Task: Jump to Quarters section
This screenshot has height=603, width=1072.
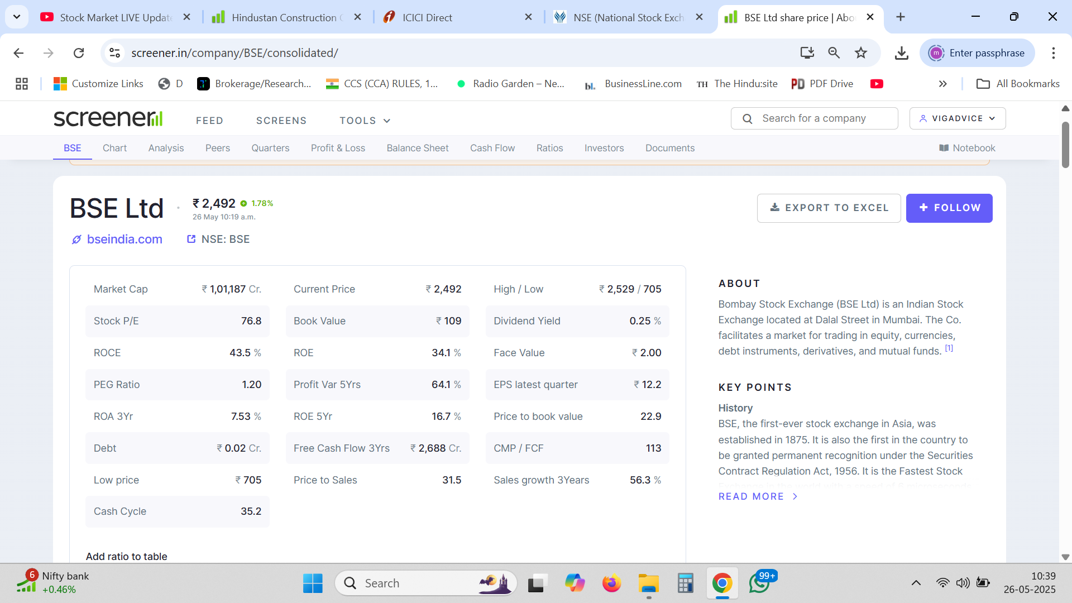Action: pyautogui.click(x=270, y=148)
